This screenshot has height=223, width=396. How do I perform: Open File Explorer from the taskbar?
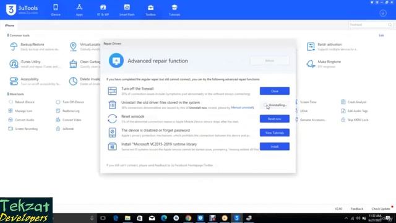(127, 218)
